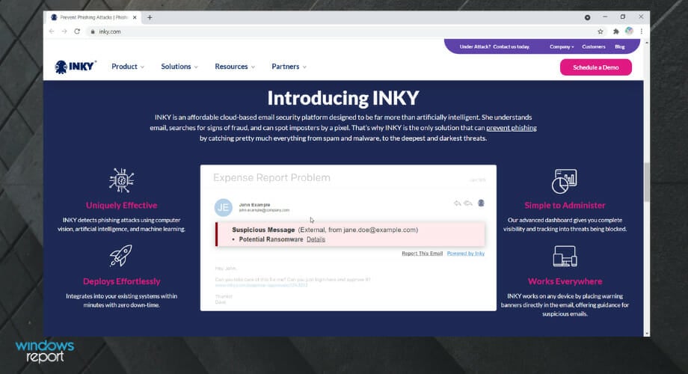The image size is (688, 374).
Task: Click the Simple to Administer dashboard icon
Action: pos(565,181)
